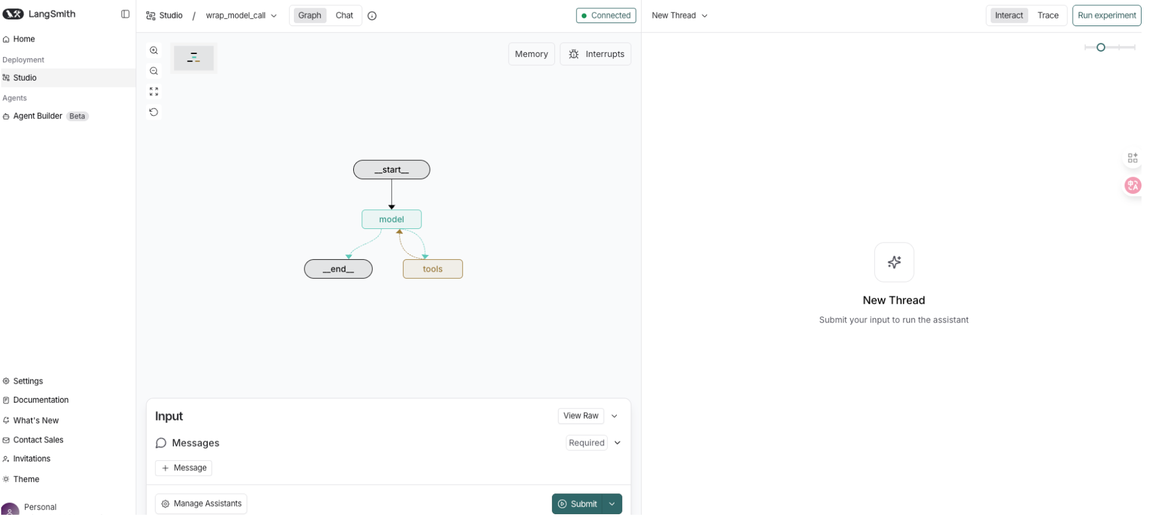Click the grid-plus widget icon on right
Image resolution: width=1154 pixels, height=529 pixels.
click(1132, 158)
